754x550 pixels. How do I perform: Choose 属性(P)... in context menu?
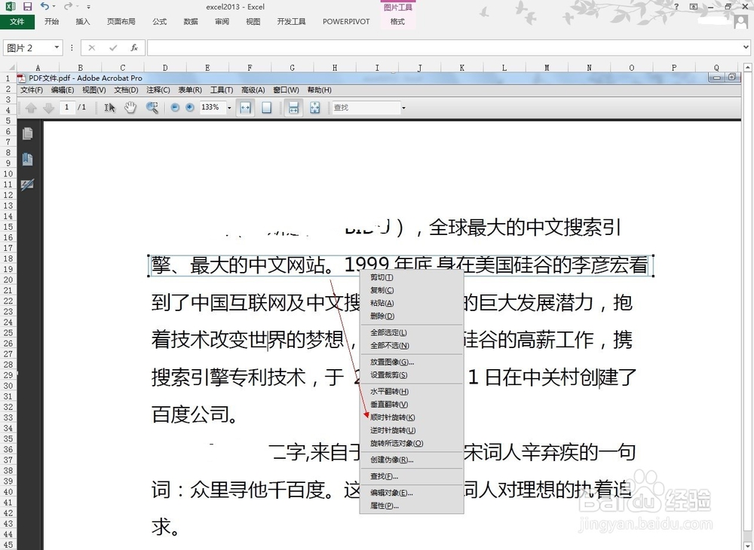point(412,506)
